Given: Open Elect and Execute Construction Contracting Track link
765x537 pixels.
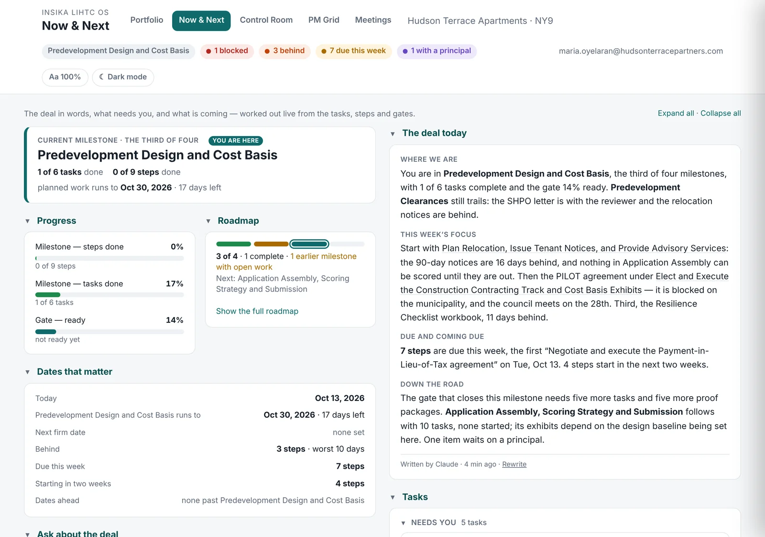Looking at the screenshot, I should 564,283.
